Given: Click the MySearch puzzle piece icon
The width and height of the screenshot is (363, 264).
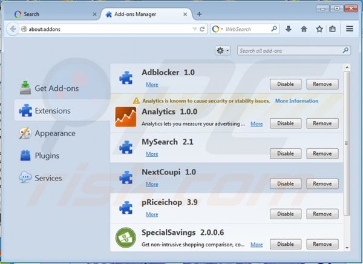Looking at the screenshot, I should pos(126,147).
